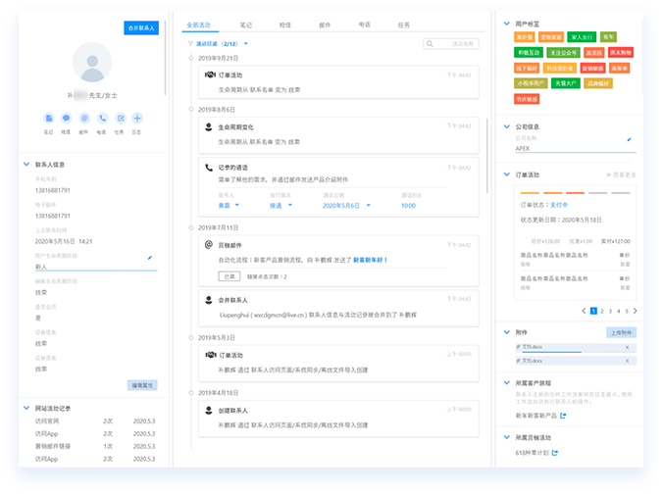Click the pencil icon beside 公司名称
The image size is (663, 495).
pyautogui.click(x=629, y=139)
